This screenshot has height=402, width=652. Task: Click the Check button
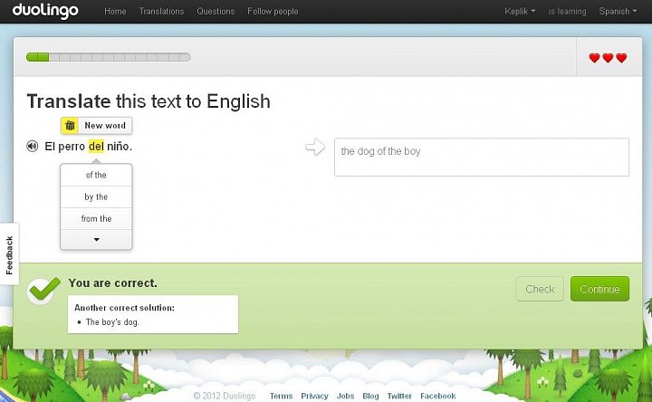pyautogui.click(x=540, y=289)
